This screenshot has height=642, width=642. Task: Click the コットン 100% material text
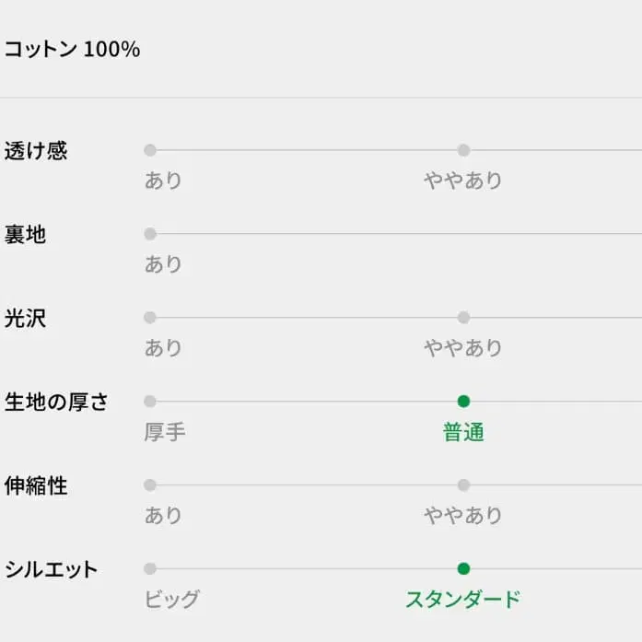(72, 50)
